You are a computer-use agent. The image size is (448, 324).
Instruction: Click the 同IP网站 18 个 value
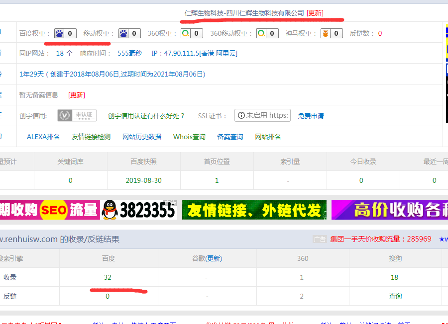tap(64, 53)
